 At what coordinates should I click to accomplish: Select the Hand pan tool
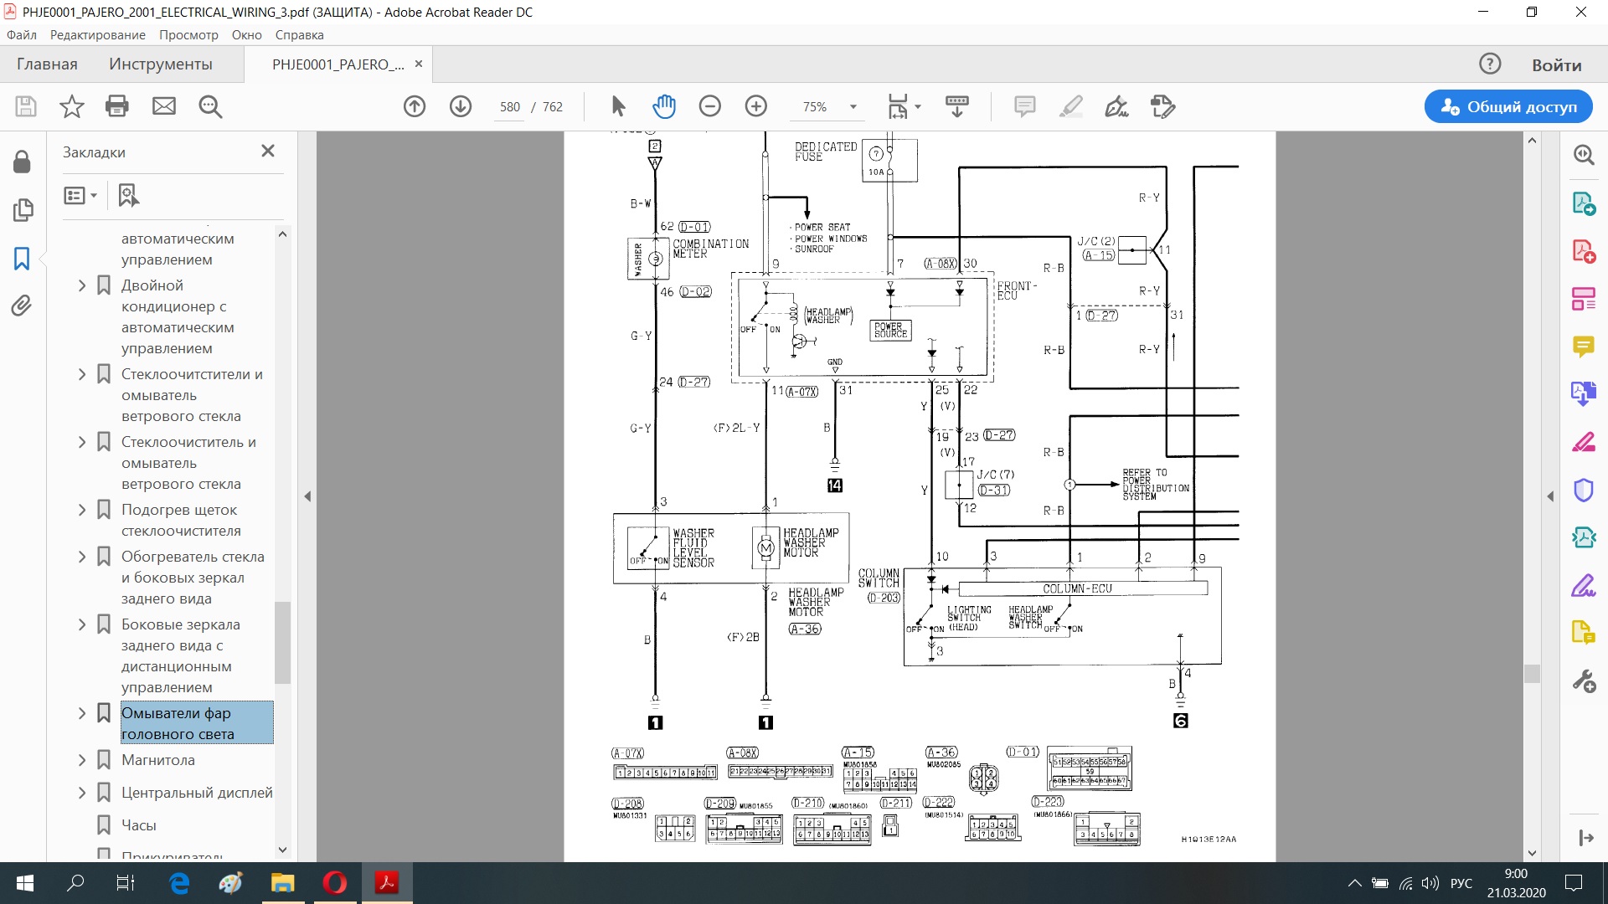[663, 106]
